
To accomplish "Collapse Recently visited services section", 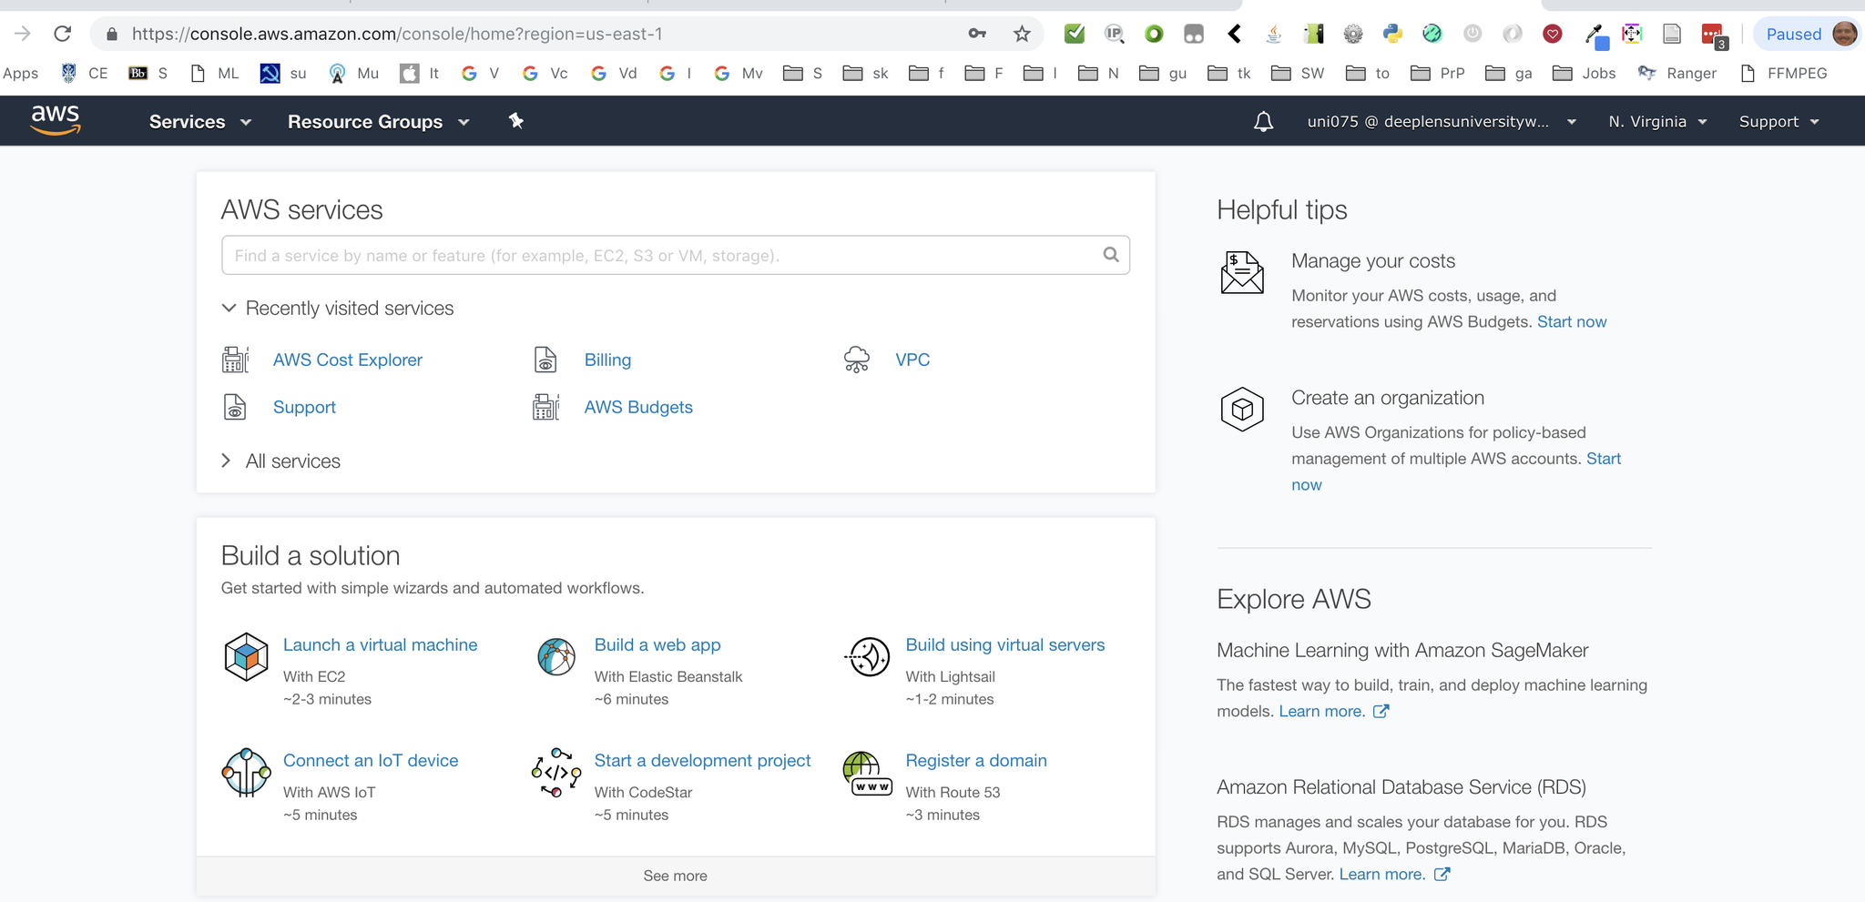I will click(x=337, y=309).
